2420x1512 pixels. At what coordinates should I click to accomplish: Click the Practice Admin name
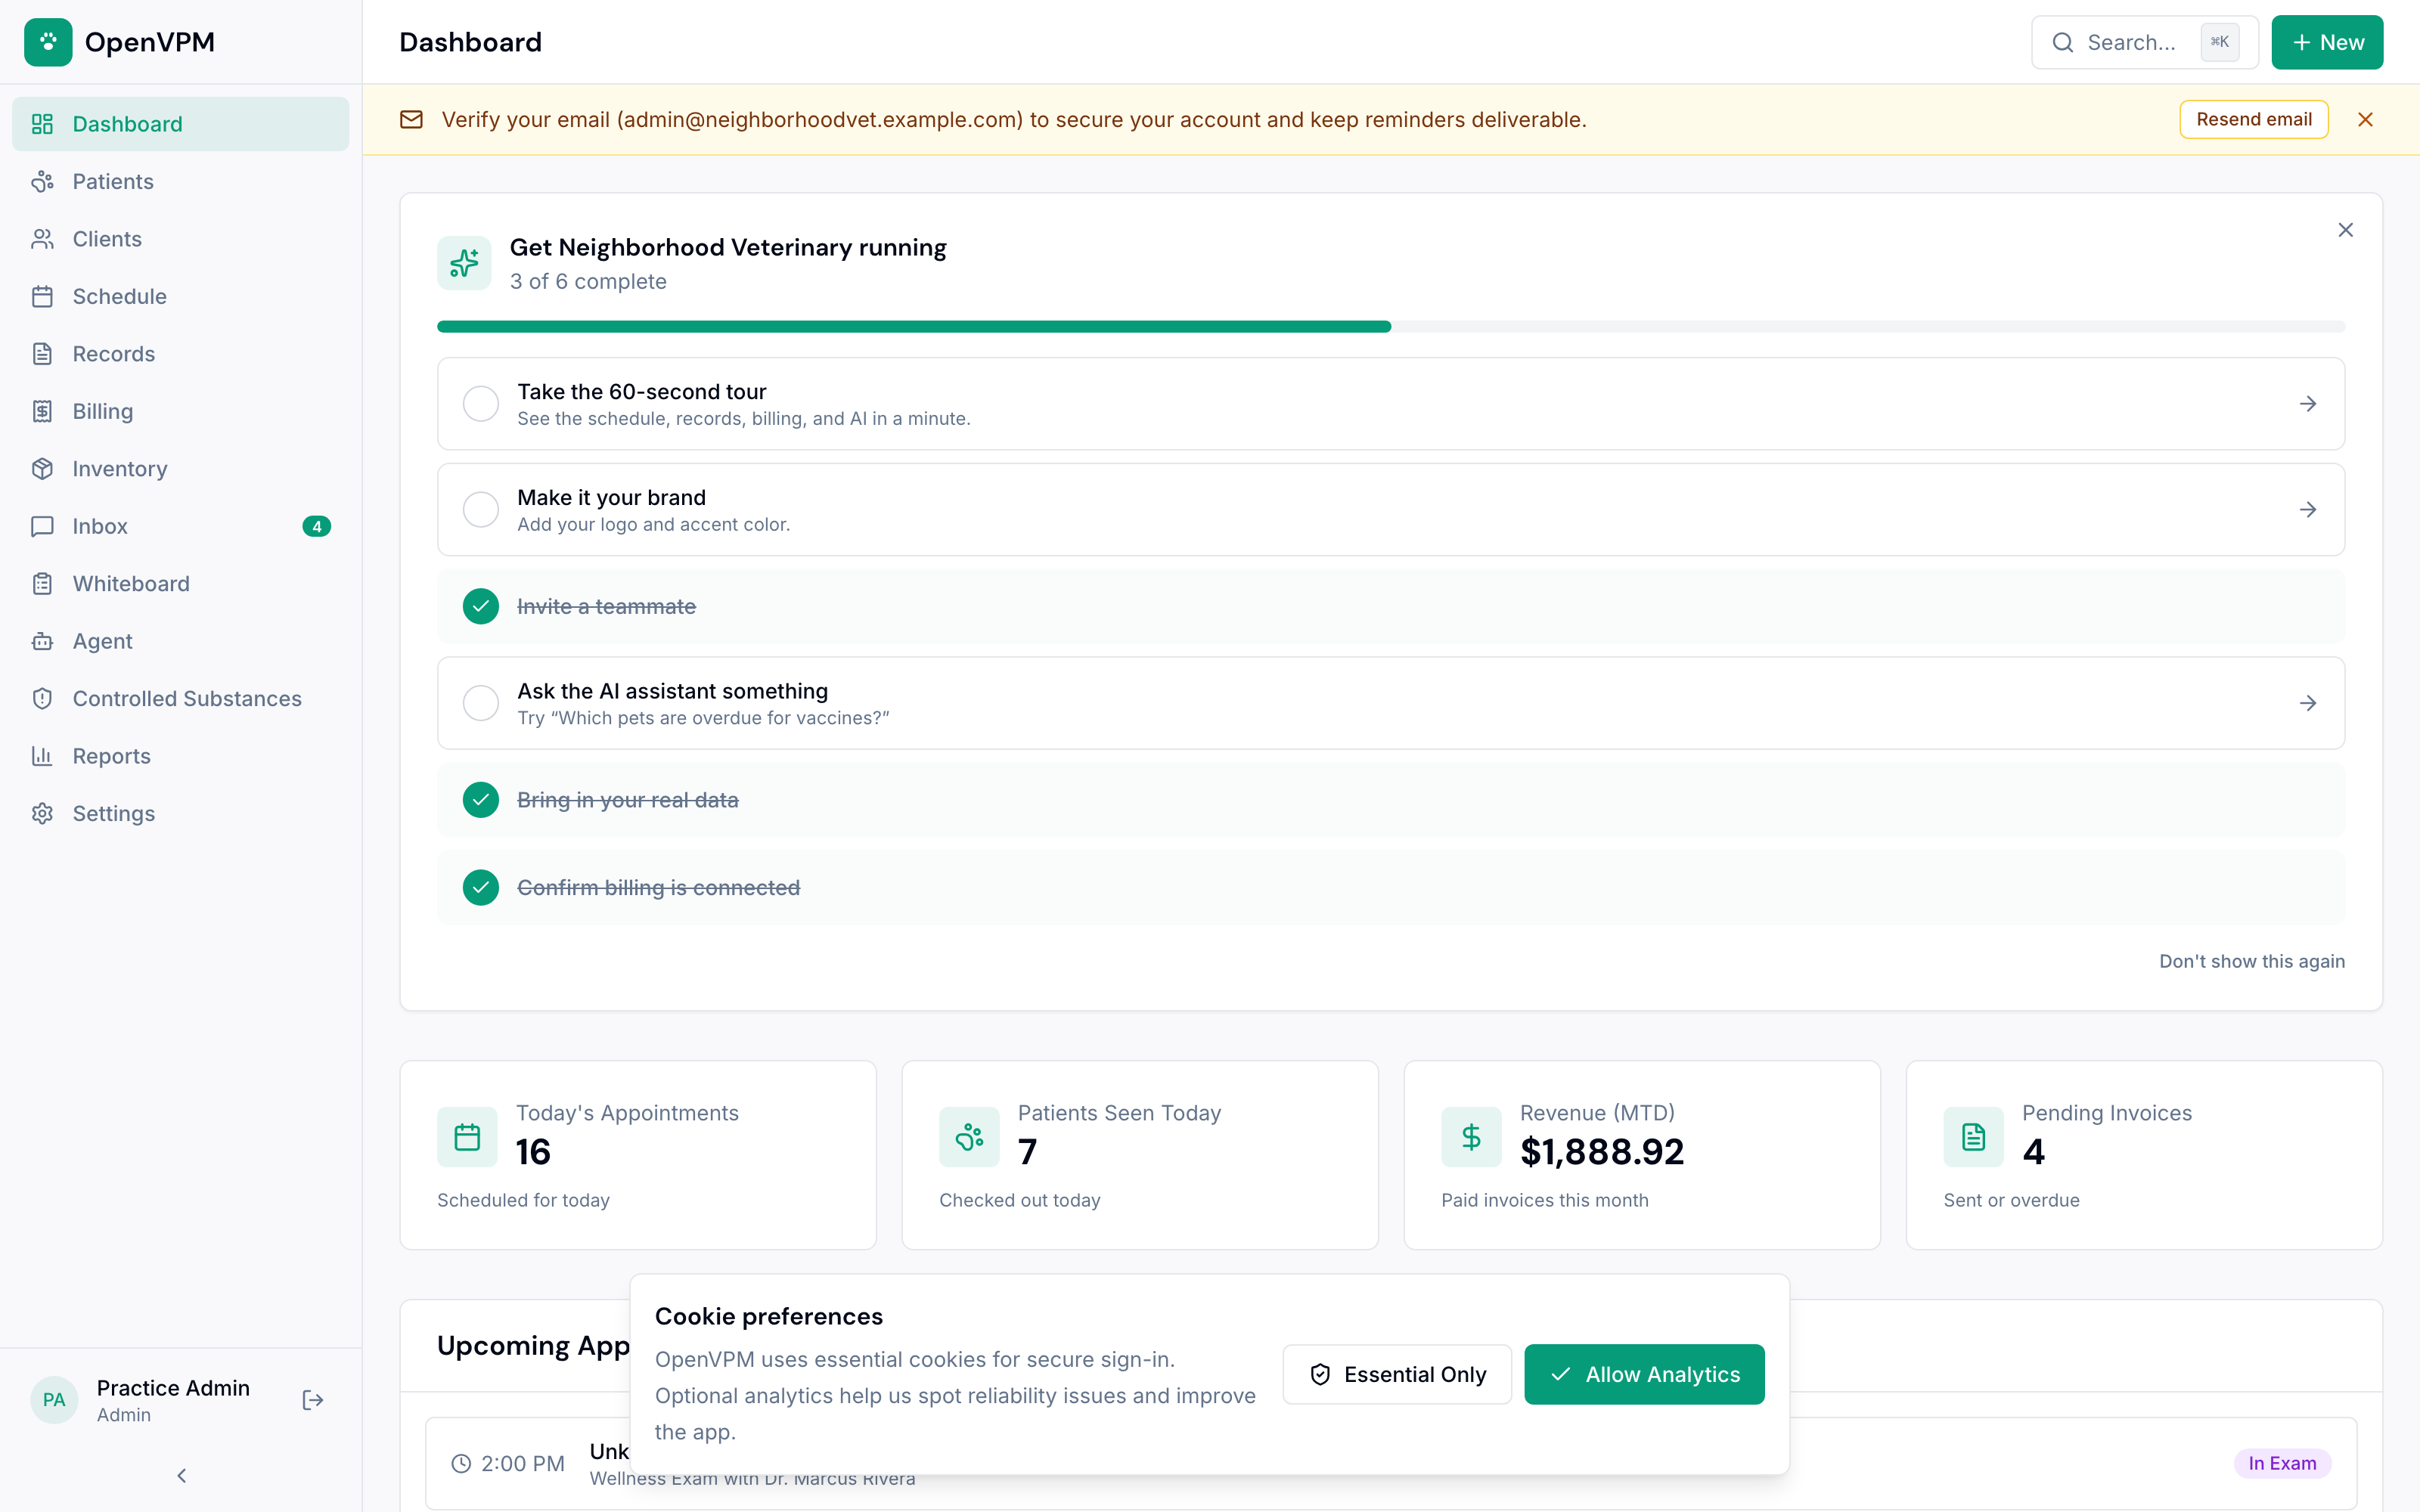pyautogui.click(x=173, y=1388)
